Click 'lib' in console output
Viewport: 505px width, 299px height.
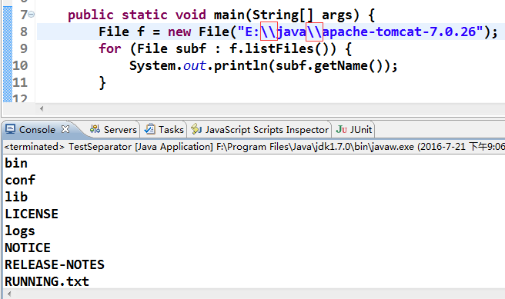16,197
